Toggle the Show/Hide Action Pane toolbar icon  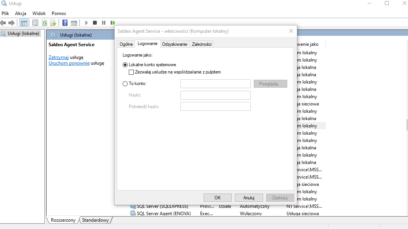click(74, 23)
